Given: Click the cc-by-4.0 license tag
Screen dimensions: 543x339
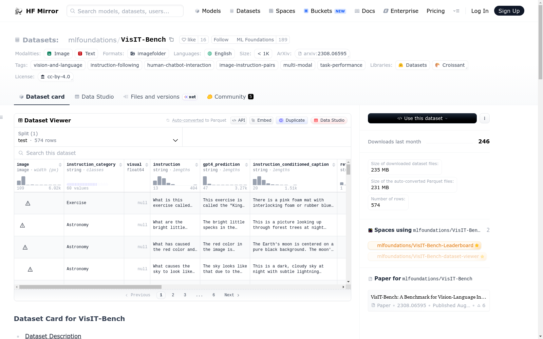Looking at the screenshot, I should pyautogui.click(x=56, y=77).
